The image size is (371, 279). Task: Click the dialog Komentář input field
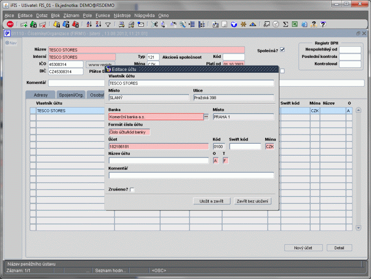pyautogui.click(x=191, y=175)
